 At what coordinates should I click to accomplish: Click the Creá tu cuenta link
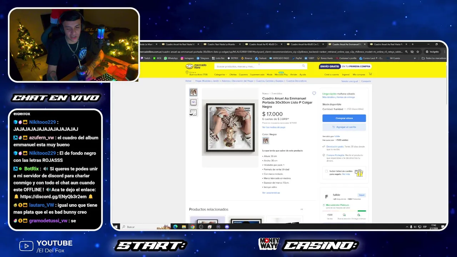pyautogui.click(x=331, y=75)
